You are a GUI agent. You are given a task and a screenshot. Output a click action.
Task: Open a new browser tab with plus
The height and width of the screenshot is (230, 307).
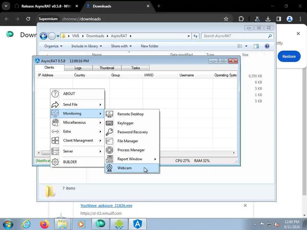click(159, 6)
